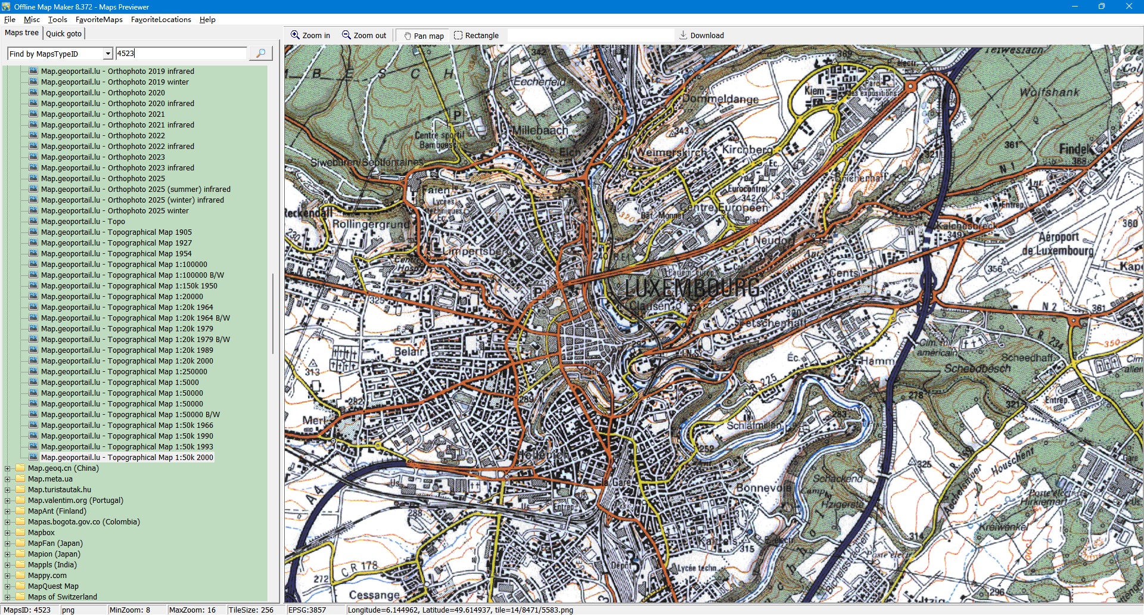Image resolution: width=1144 pixels, height=615 pixels.
Task: Click the search input field containing 4523
Action: click(x=181, y=54)
